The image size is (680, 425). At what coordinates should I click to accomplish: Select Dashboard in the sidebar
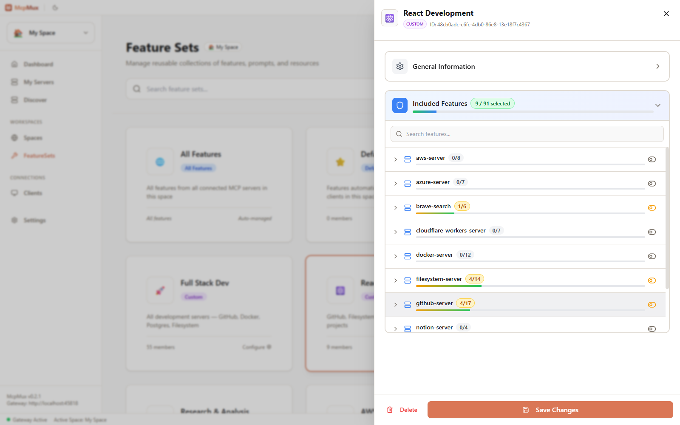38,64
